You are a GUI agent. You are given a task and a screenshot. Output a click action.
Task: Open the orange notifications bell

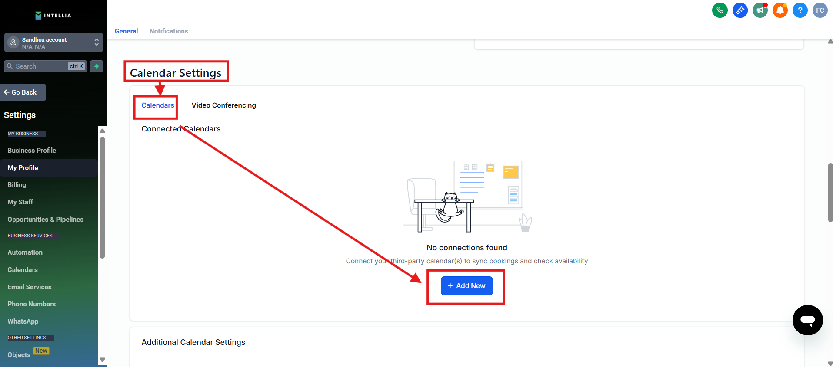(780, 10)
